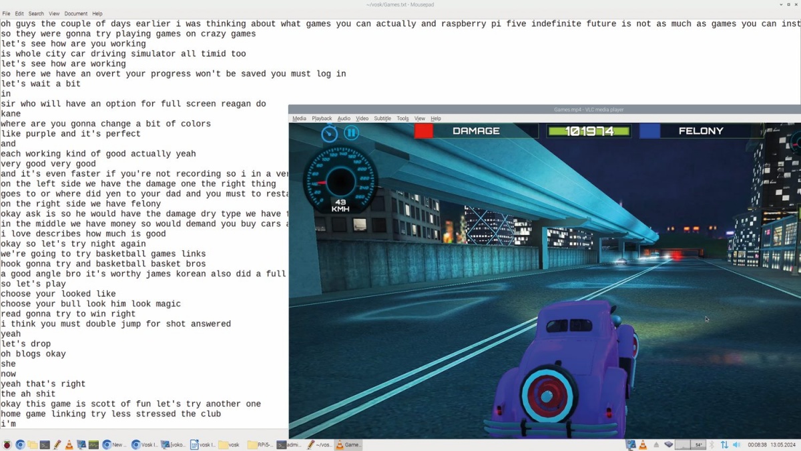Click the line 'oh blogs okay'

[x=33, y=354]
